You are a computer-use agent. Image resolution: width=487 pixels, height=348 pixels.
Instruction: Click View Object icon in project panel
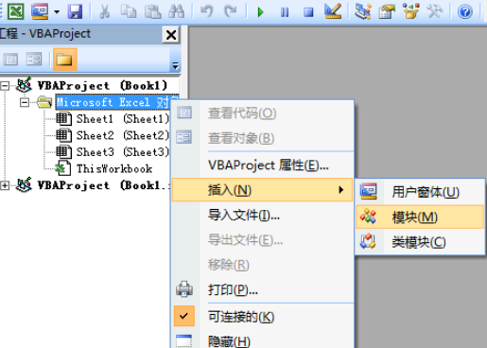point(34,60)
